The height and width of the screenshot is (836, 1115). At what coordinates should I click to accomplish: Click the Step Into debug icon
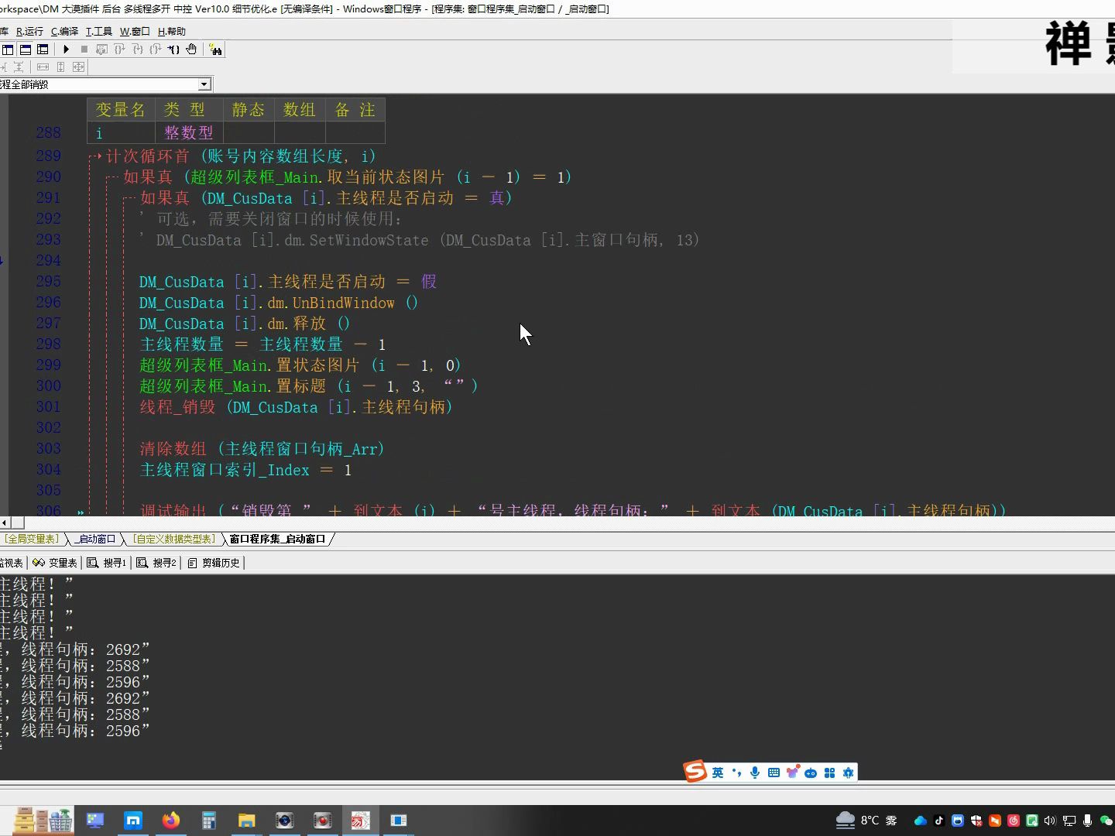(x=138, y=49)
